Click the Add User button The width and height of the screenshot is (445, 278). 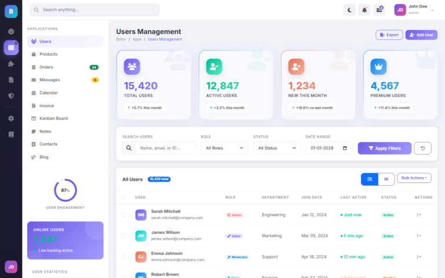421,35
